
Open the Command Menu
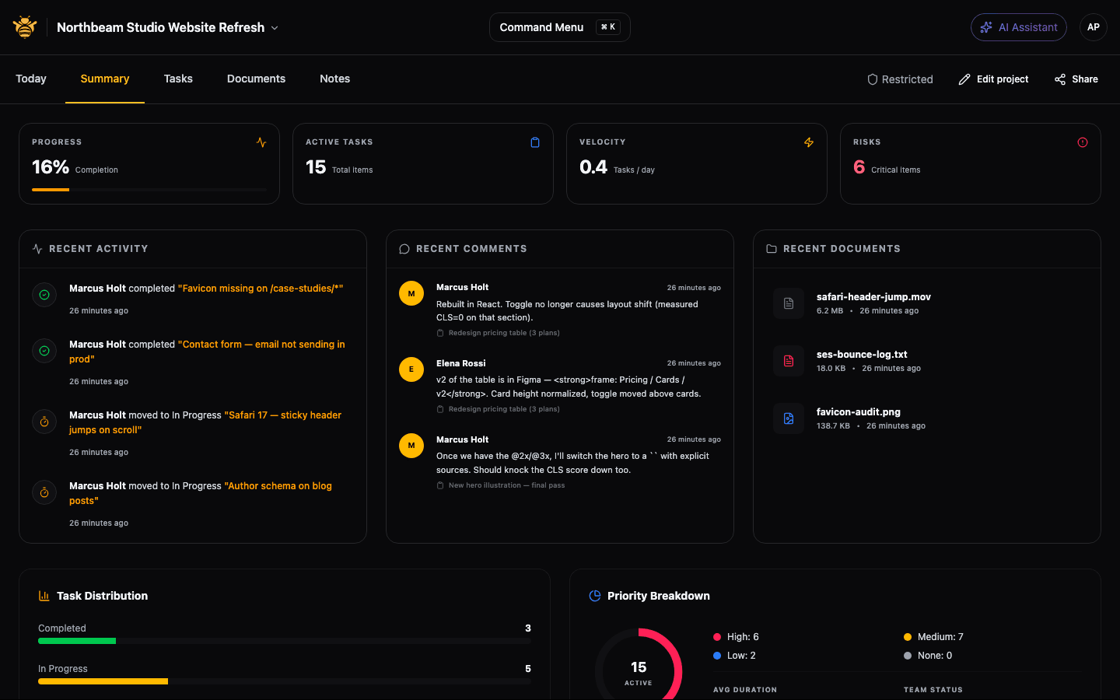[x=559, y=26]
